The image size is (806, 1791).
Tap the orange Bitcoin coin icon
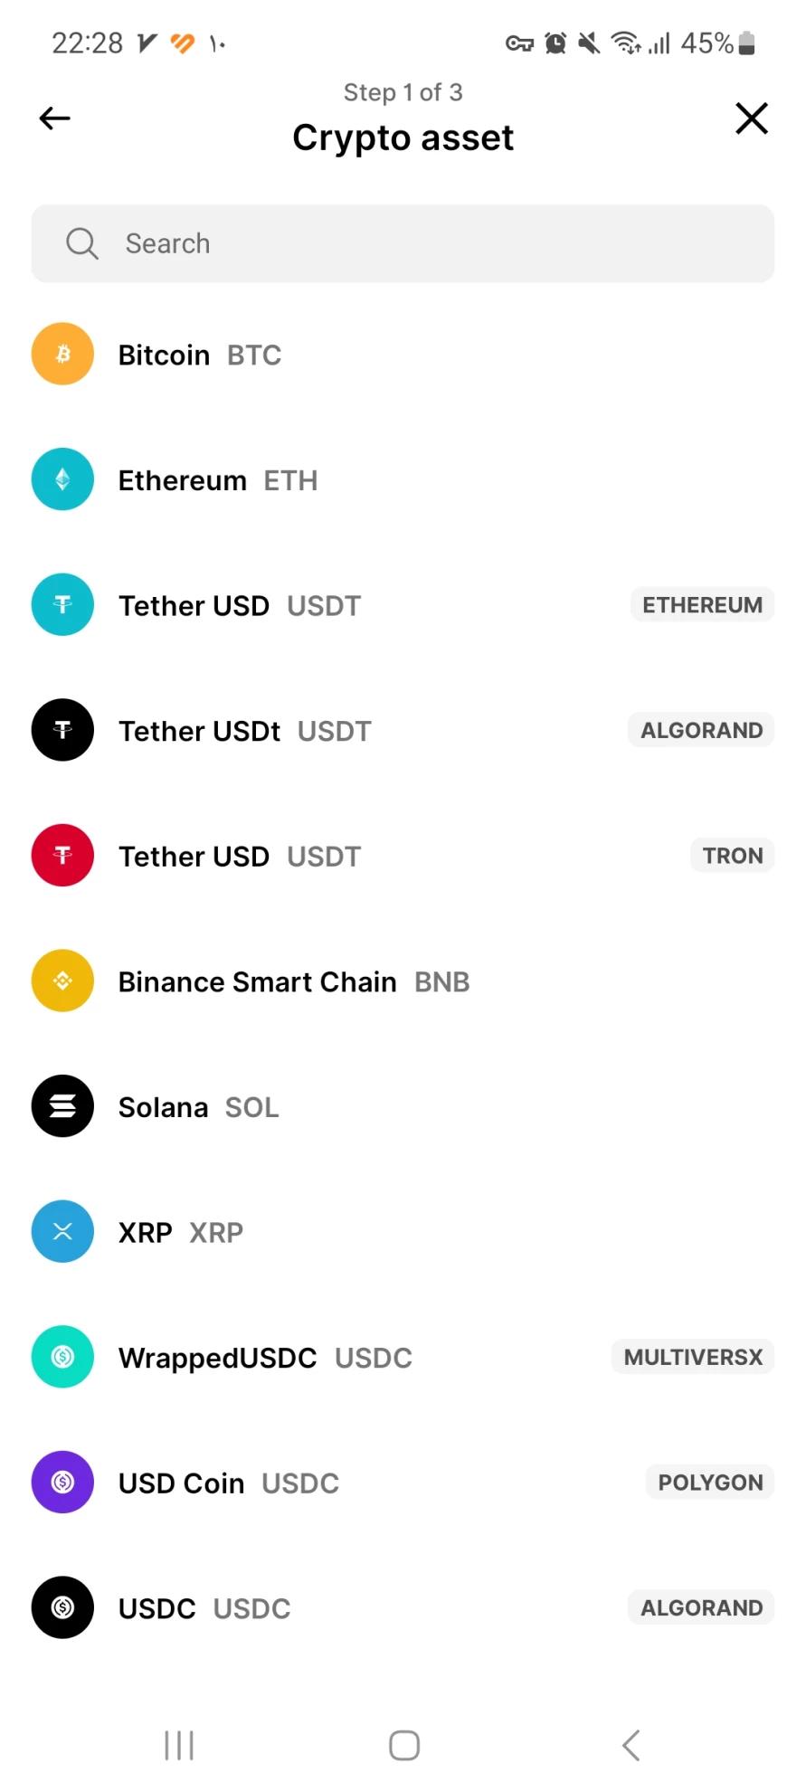62,354
